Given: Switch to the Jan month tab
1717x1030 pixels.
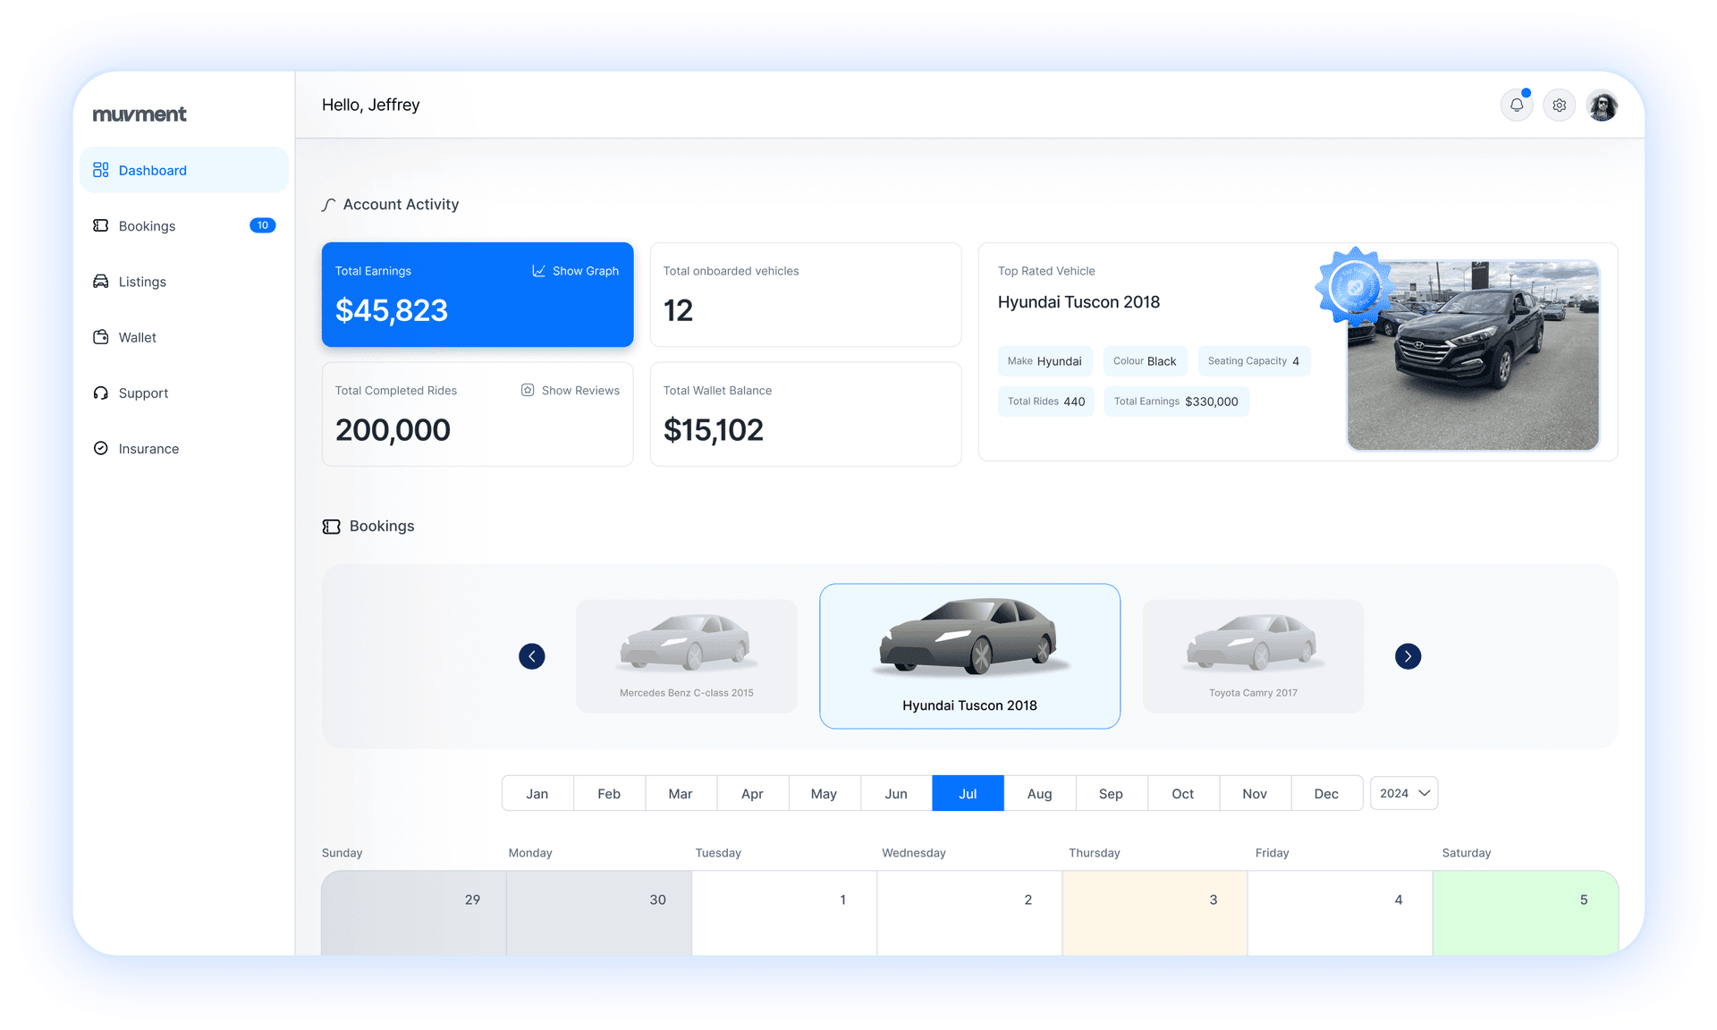Looking at the screenshot, I should tap(537, 793).
